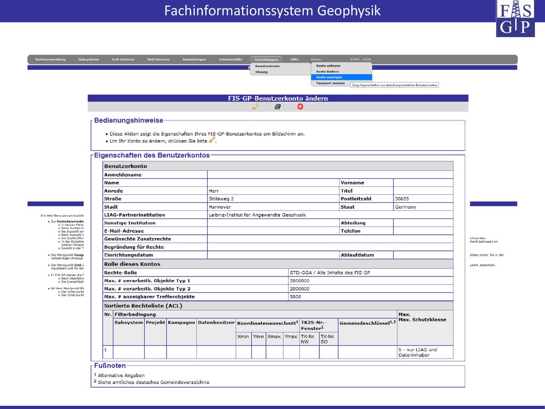Viewport: 545px width, 409px height.
Task: Click the Straße value Stilleweg 2
Action: coord(221,199)
